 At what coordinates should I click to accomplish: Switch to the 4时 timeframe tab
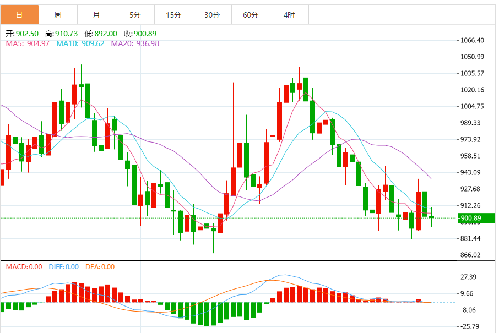point(289,15)
